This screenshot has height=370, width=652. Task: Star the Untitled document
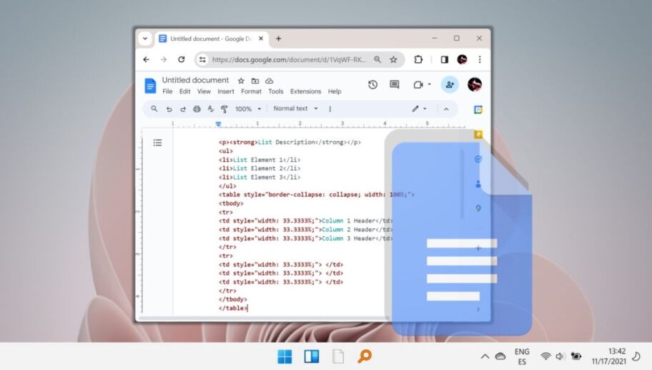click(241, 81)
